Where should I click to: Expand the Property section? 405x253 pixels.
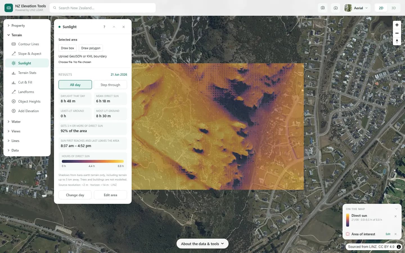click(x=27, y=26)
